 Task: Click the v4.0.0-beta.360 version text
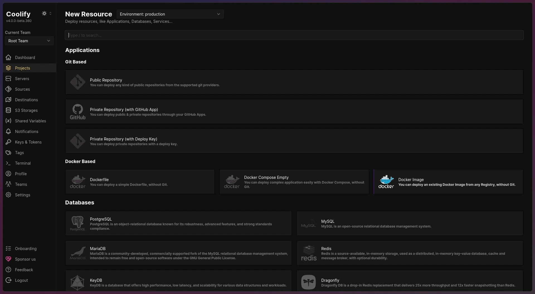tap(19, 21)
